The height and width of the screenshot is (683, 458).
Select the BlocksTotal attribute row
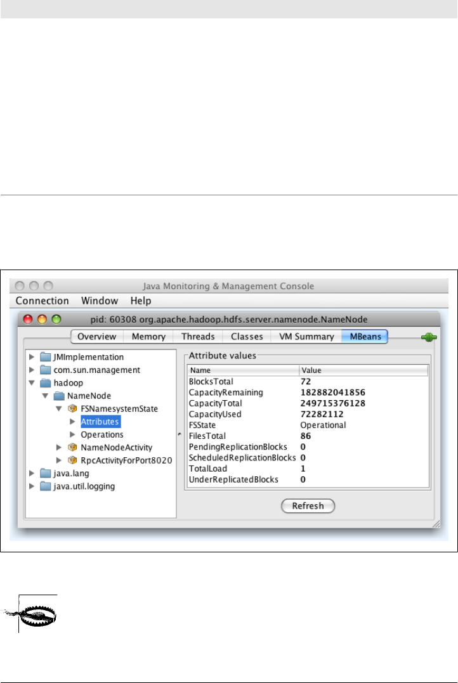[x=308, y=382]
